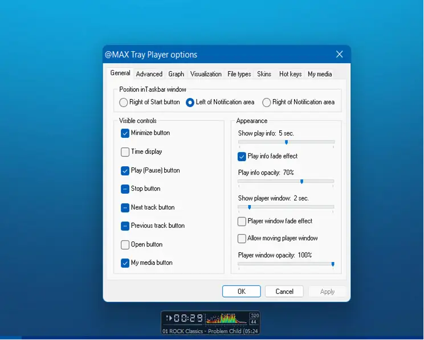Click the play indicator in the tray player
Viewport: 424px width, 340px height.
pos(169,318)
